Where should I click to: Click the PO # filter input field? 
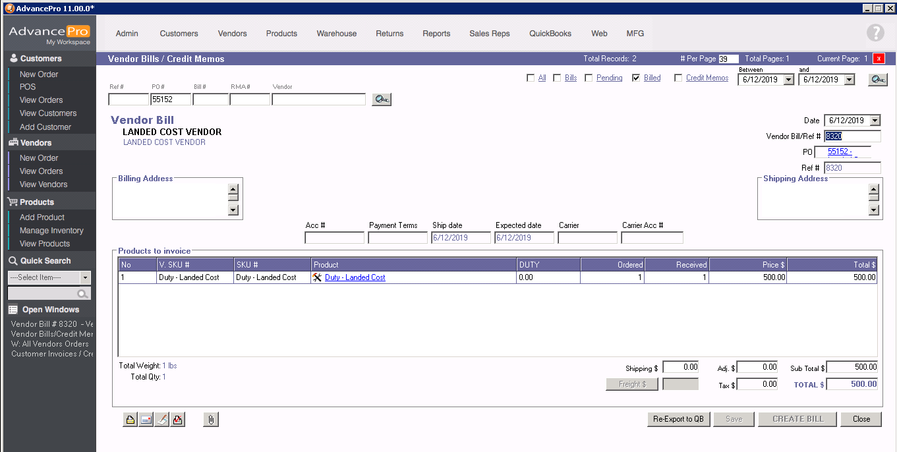click(x=171, y=99)
